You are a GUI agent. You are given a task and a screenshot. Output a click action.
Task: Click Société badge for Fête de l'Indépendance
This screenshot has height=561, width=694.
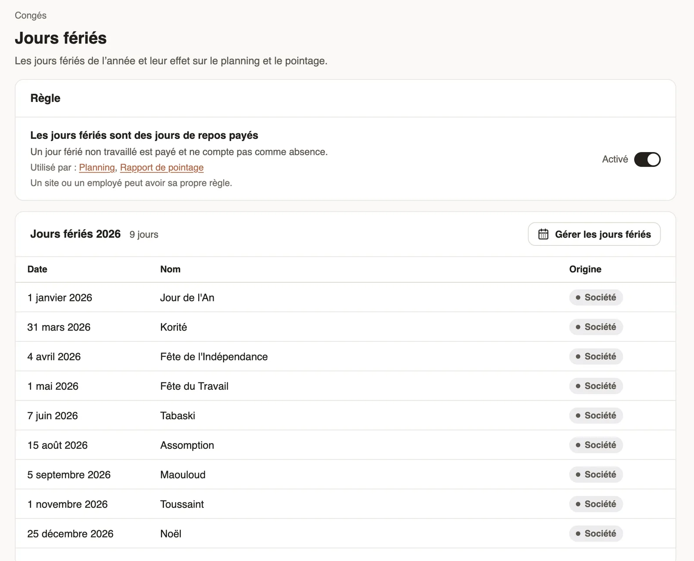click(596, 356)
